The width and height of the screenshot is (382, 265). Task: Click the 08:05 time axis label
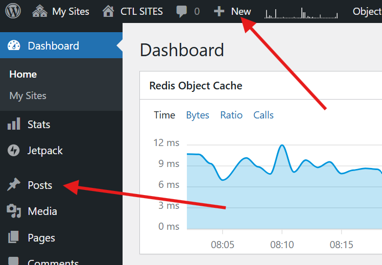223,245
